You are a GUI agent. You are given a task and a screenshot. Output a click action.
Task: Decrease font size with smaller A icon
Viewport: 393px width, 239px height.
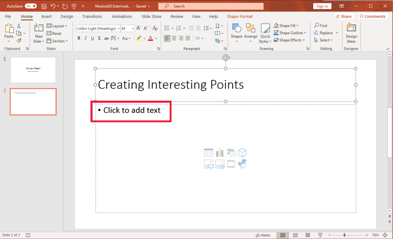tap(145, 28)
